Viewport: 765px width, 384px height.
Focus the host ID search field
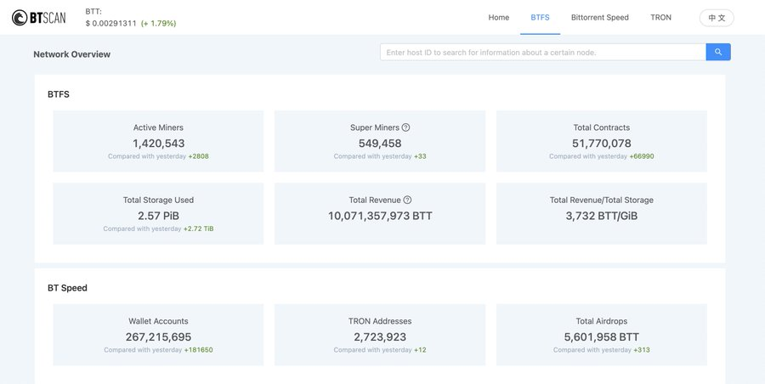tap(543, 52)
